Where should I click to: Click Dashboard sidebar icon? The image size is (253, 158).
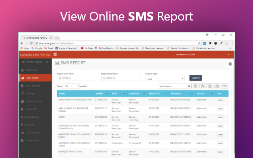coord(23,70)
